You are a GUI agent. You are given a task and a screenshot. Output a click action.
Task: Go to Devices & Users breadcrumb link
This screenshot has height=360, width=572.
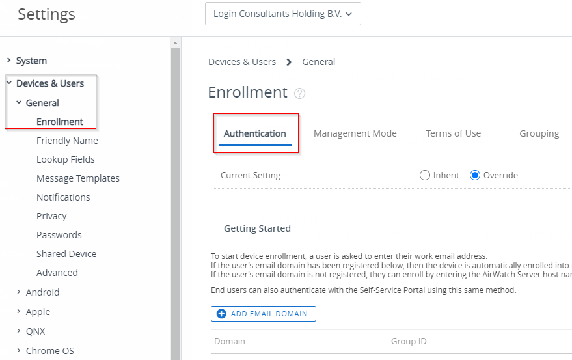coord(242,62)
